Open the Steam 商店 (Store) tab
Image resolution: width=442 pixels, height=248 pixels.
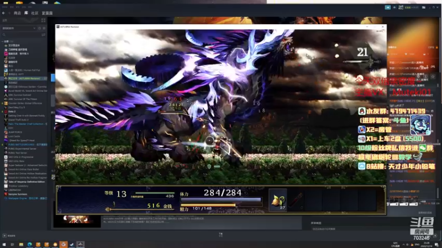click(x=17, y=13)
